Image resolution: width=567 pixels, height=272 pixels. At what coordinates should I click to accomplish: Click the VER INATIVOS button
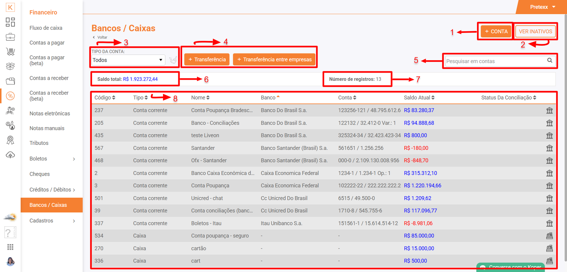(535, 32)
